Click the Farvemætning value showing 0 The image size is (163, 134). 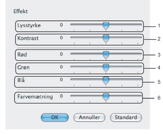tap(61, 96)
